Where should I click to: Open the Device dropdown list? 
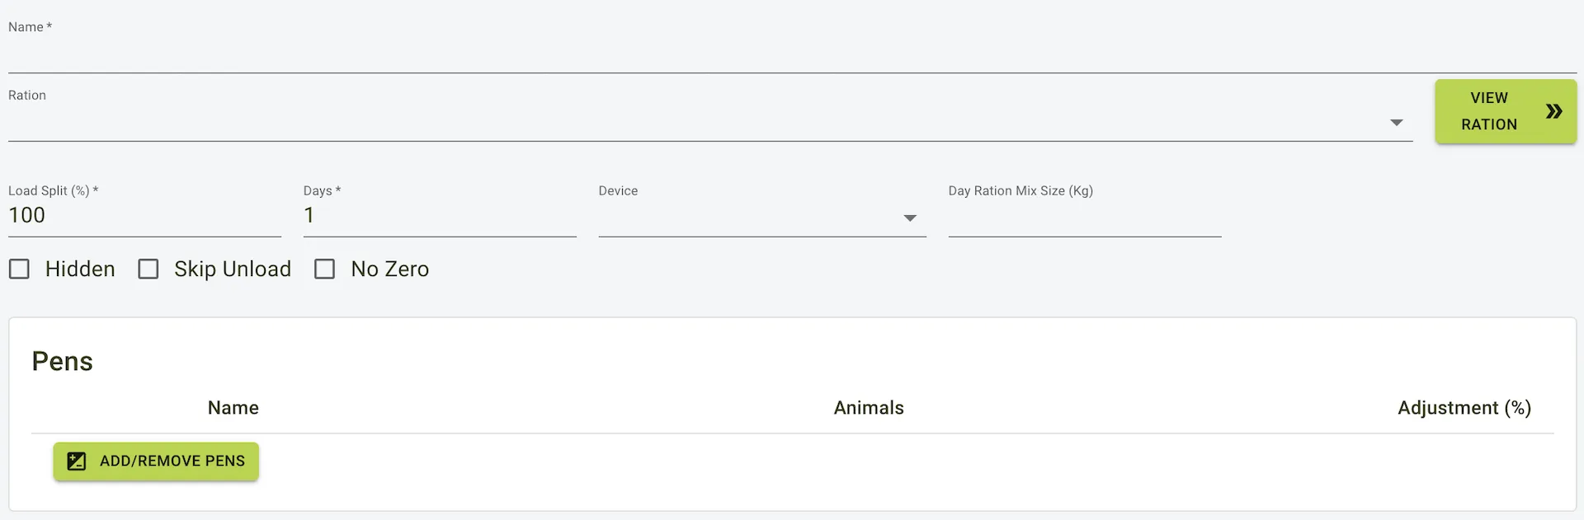click(759, 218)
